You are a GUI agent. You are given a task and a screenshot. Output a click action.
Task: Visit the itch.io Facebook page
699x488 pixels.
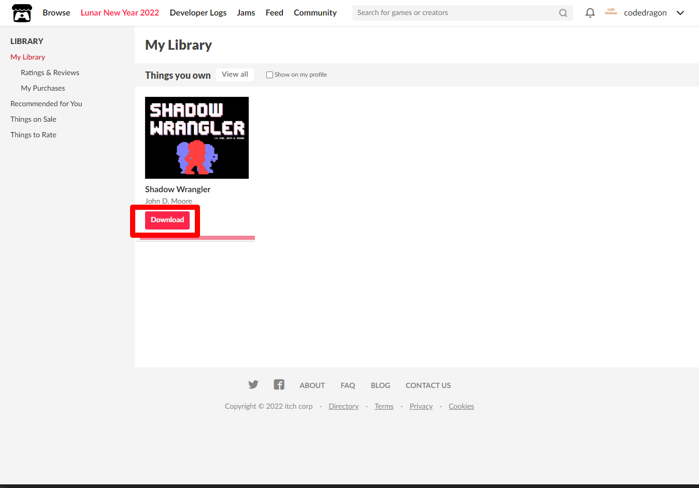point(279,384)
